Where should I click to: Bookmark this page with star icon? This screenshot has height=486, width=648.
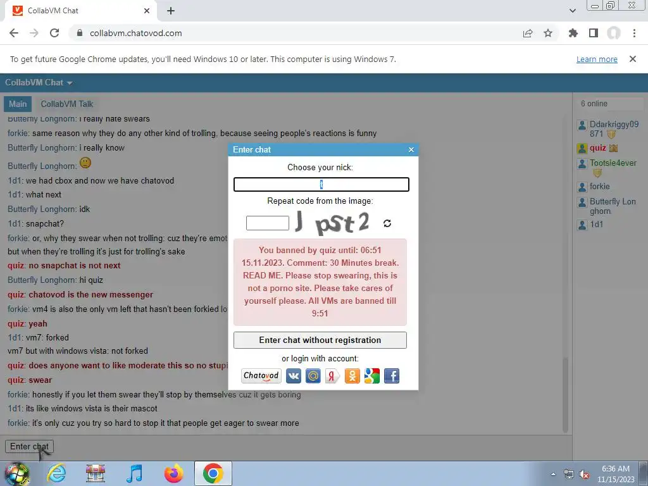(x=548, y=33)
